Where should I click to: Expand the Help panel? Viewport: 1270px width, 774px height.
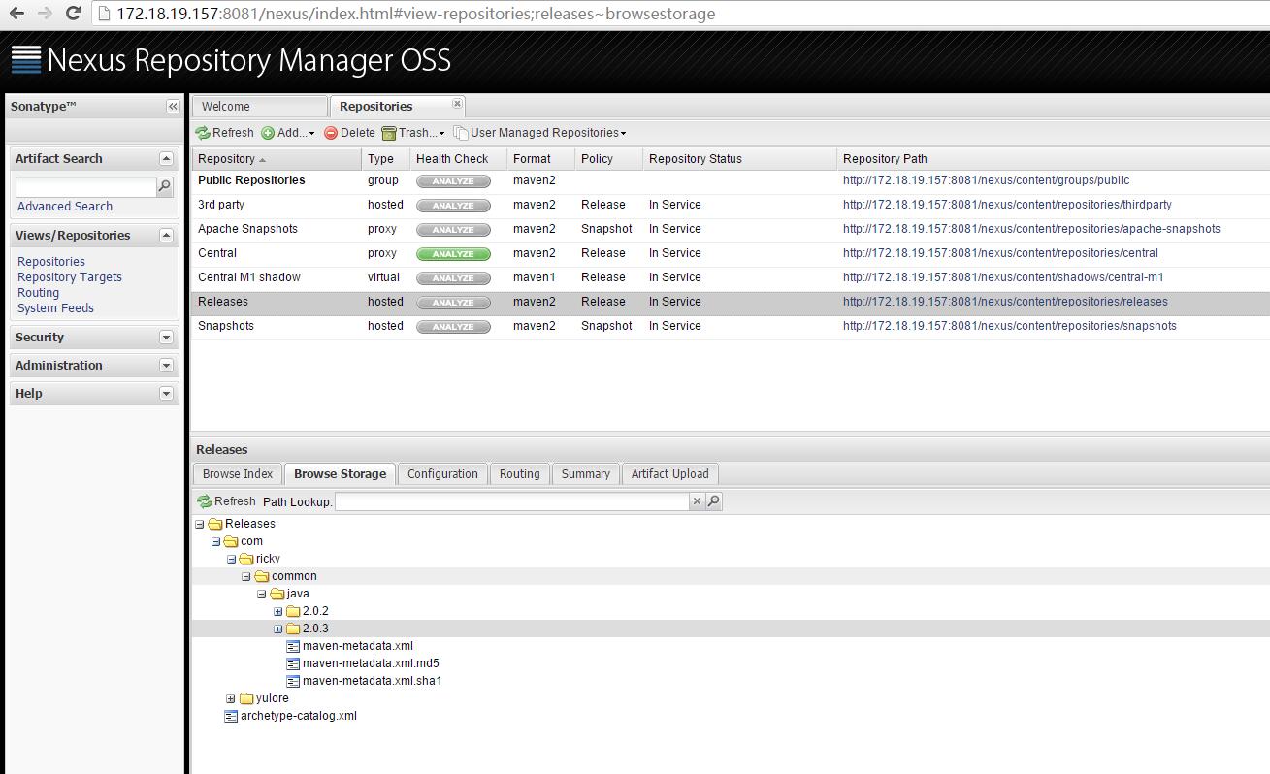tap(166, 394)
